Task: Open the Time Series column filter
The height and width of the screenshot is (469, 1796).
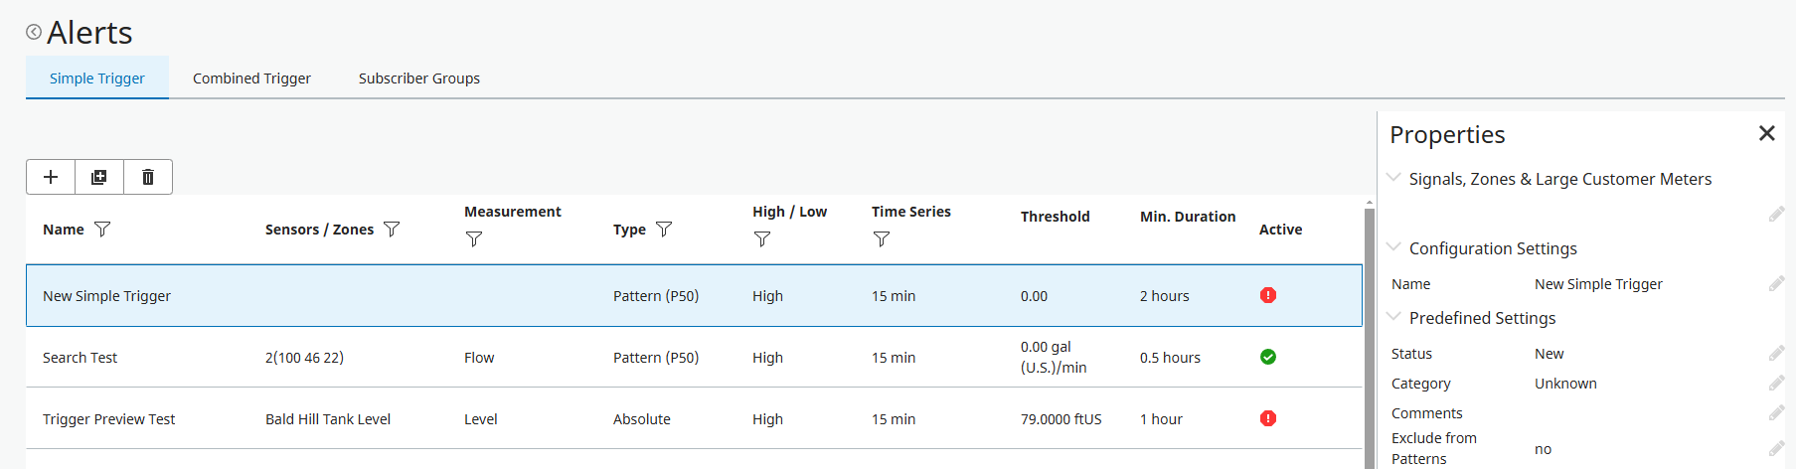Action: (x=882, y=239)
